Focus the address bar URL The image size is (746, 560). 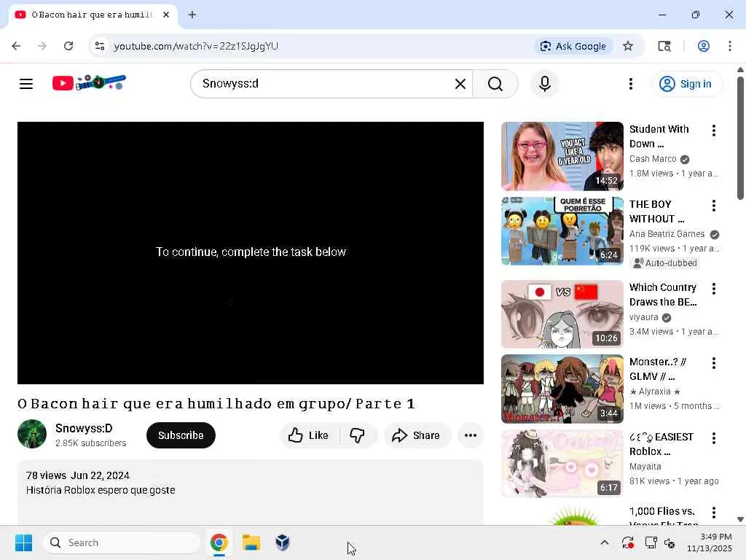coord(196,46)
